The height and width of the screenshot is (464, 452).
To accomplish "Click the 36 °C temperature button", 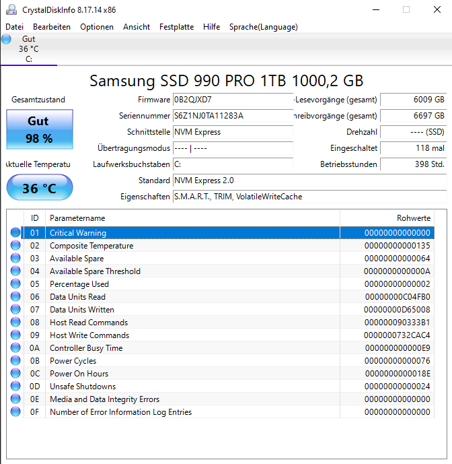I will (40, 188).
